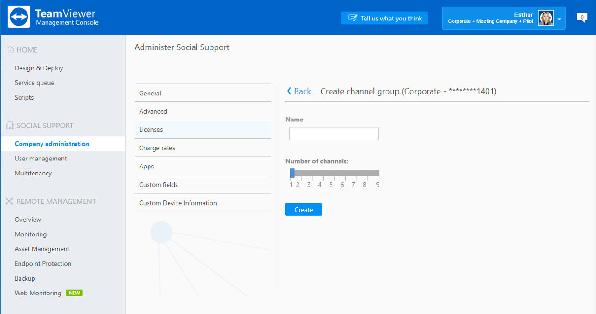Click the SOCIAL SUPPORT heading text

[x=45, y=126]
